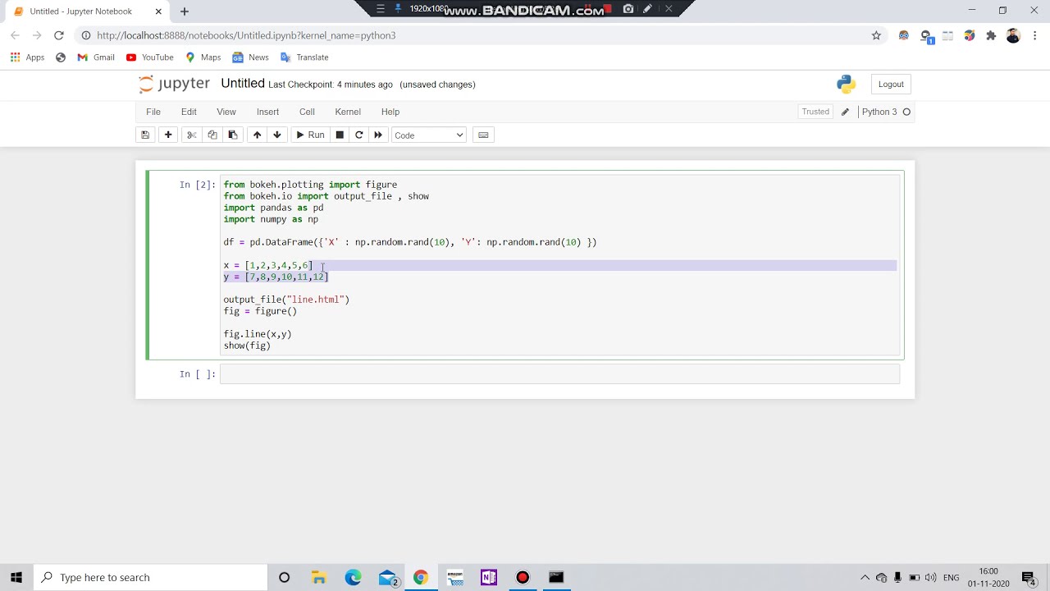The height and width of the screenshot is (591, 1050).
Task: Click the Windows Start button
Action: pos(16,577)
